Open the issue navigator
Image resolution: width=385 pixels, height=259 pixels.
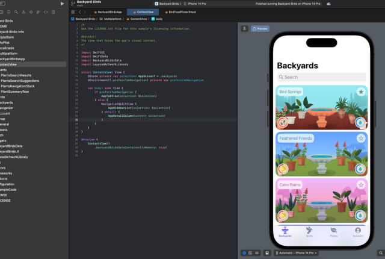tap(23, 12)
